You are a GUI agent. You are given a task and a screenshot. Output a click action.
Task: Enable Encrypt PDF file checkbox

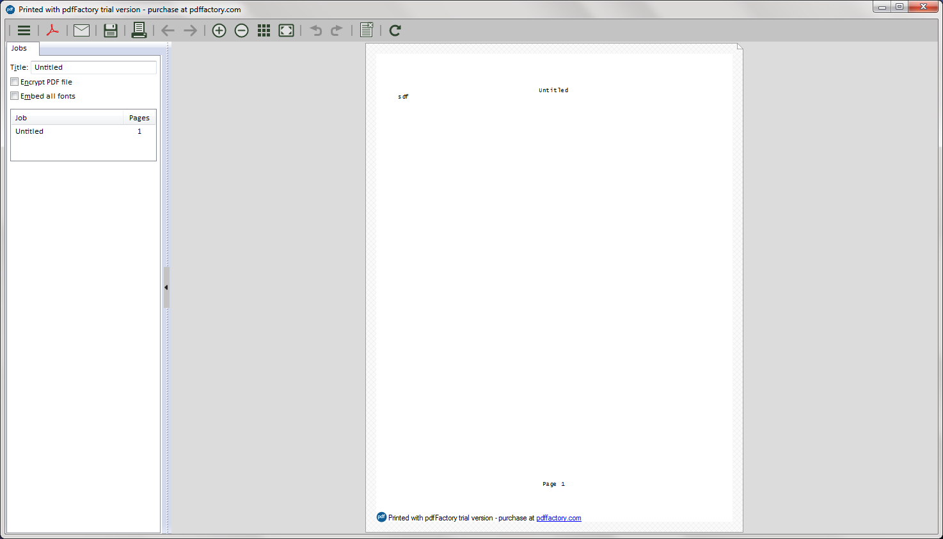coord(14,82)
